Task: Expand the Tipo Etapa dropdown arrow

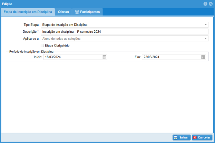Action: [206, 25]
